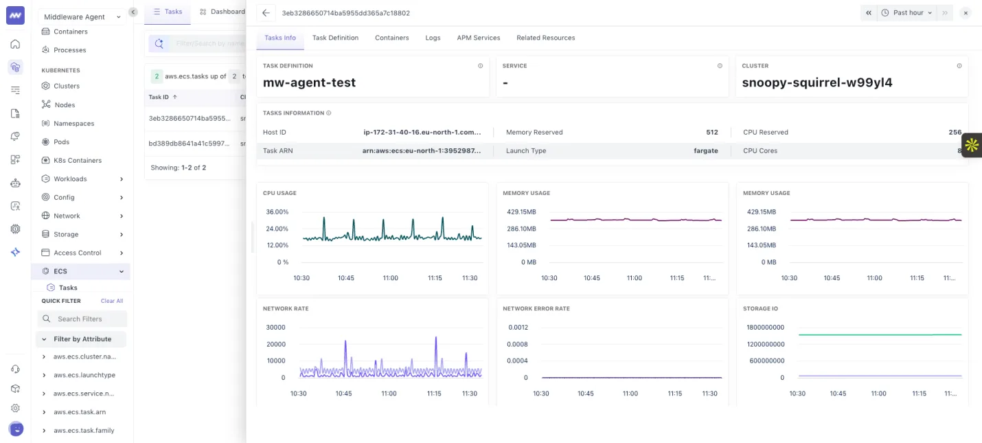Open Pods in Kubernetes sidebar
The image size is (982, 443).
61,142
